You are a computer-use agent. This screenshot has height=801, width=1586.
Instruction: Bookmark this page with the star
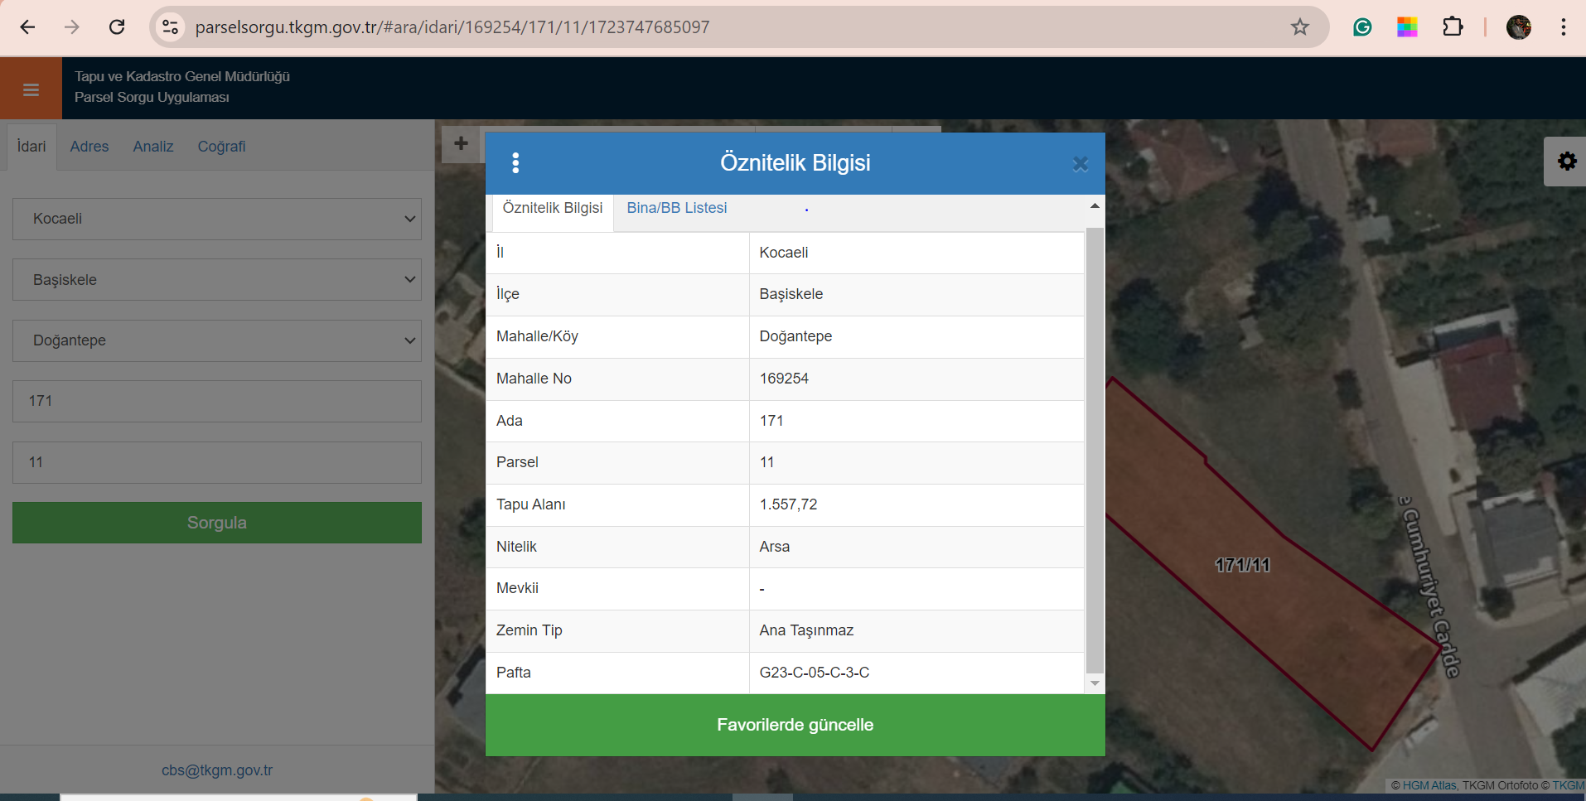point(1299,27)
